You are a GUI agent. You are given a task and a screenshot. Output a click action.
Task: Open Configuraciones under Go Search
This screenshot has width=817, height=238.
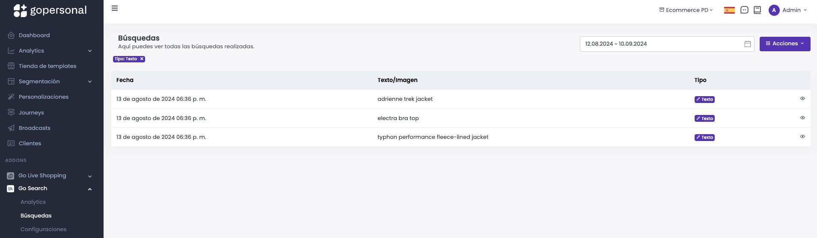click(44, 229)
